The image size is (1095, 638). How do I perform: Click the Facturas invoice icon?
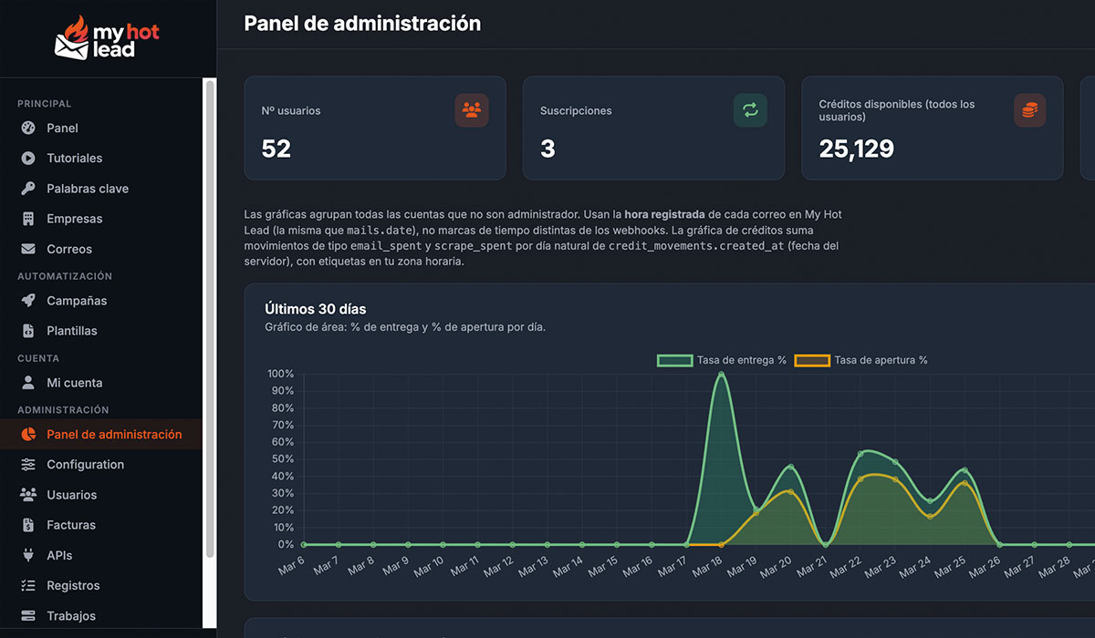click(x=28, y=525)
